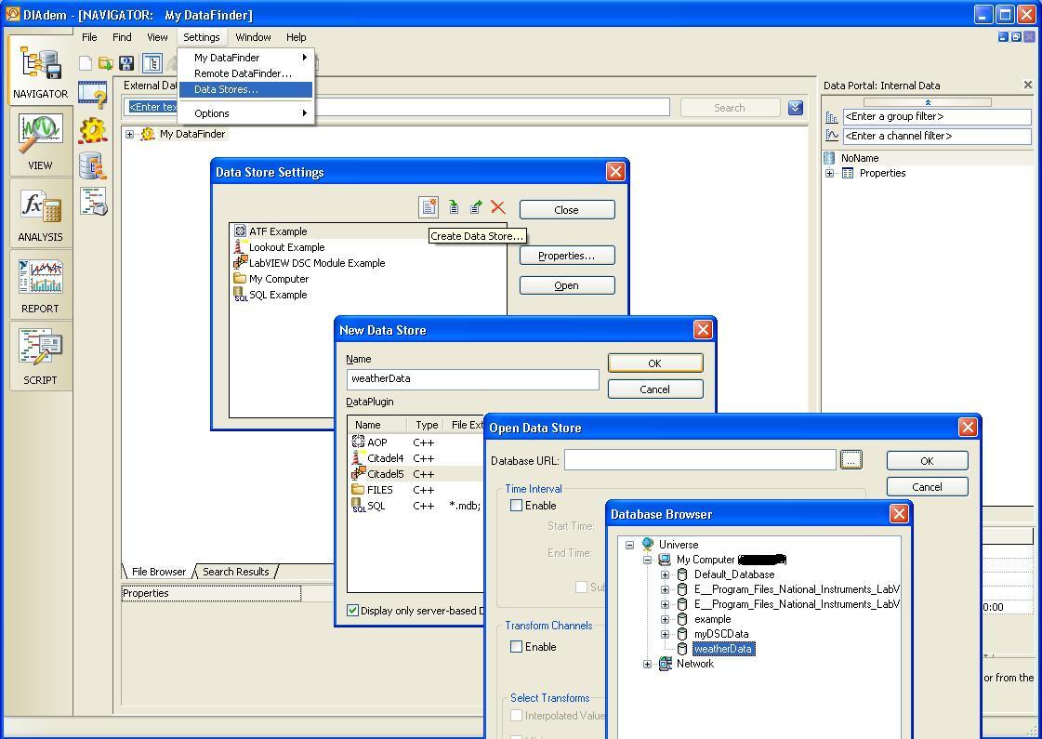The width and height of the screenshot is (1042, 739).
Task: Click the channel filter icon in Data Portal
Action: 831,136
